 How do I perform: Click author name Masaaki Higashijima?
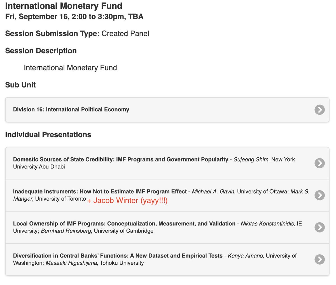pos(71,263)
